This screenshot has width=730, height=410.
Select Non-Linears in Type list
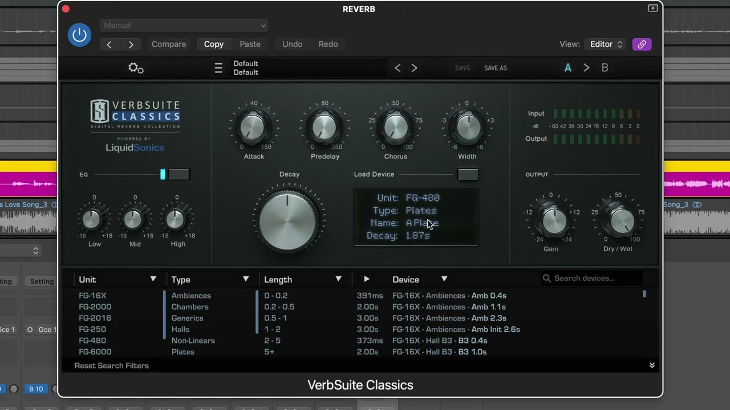(193, 341)
